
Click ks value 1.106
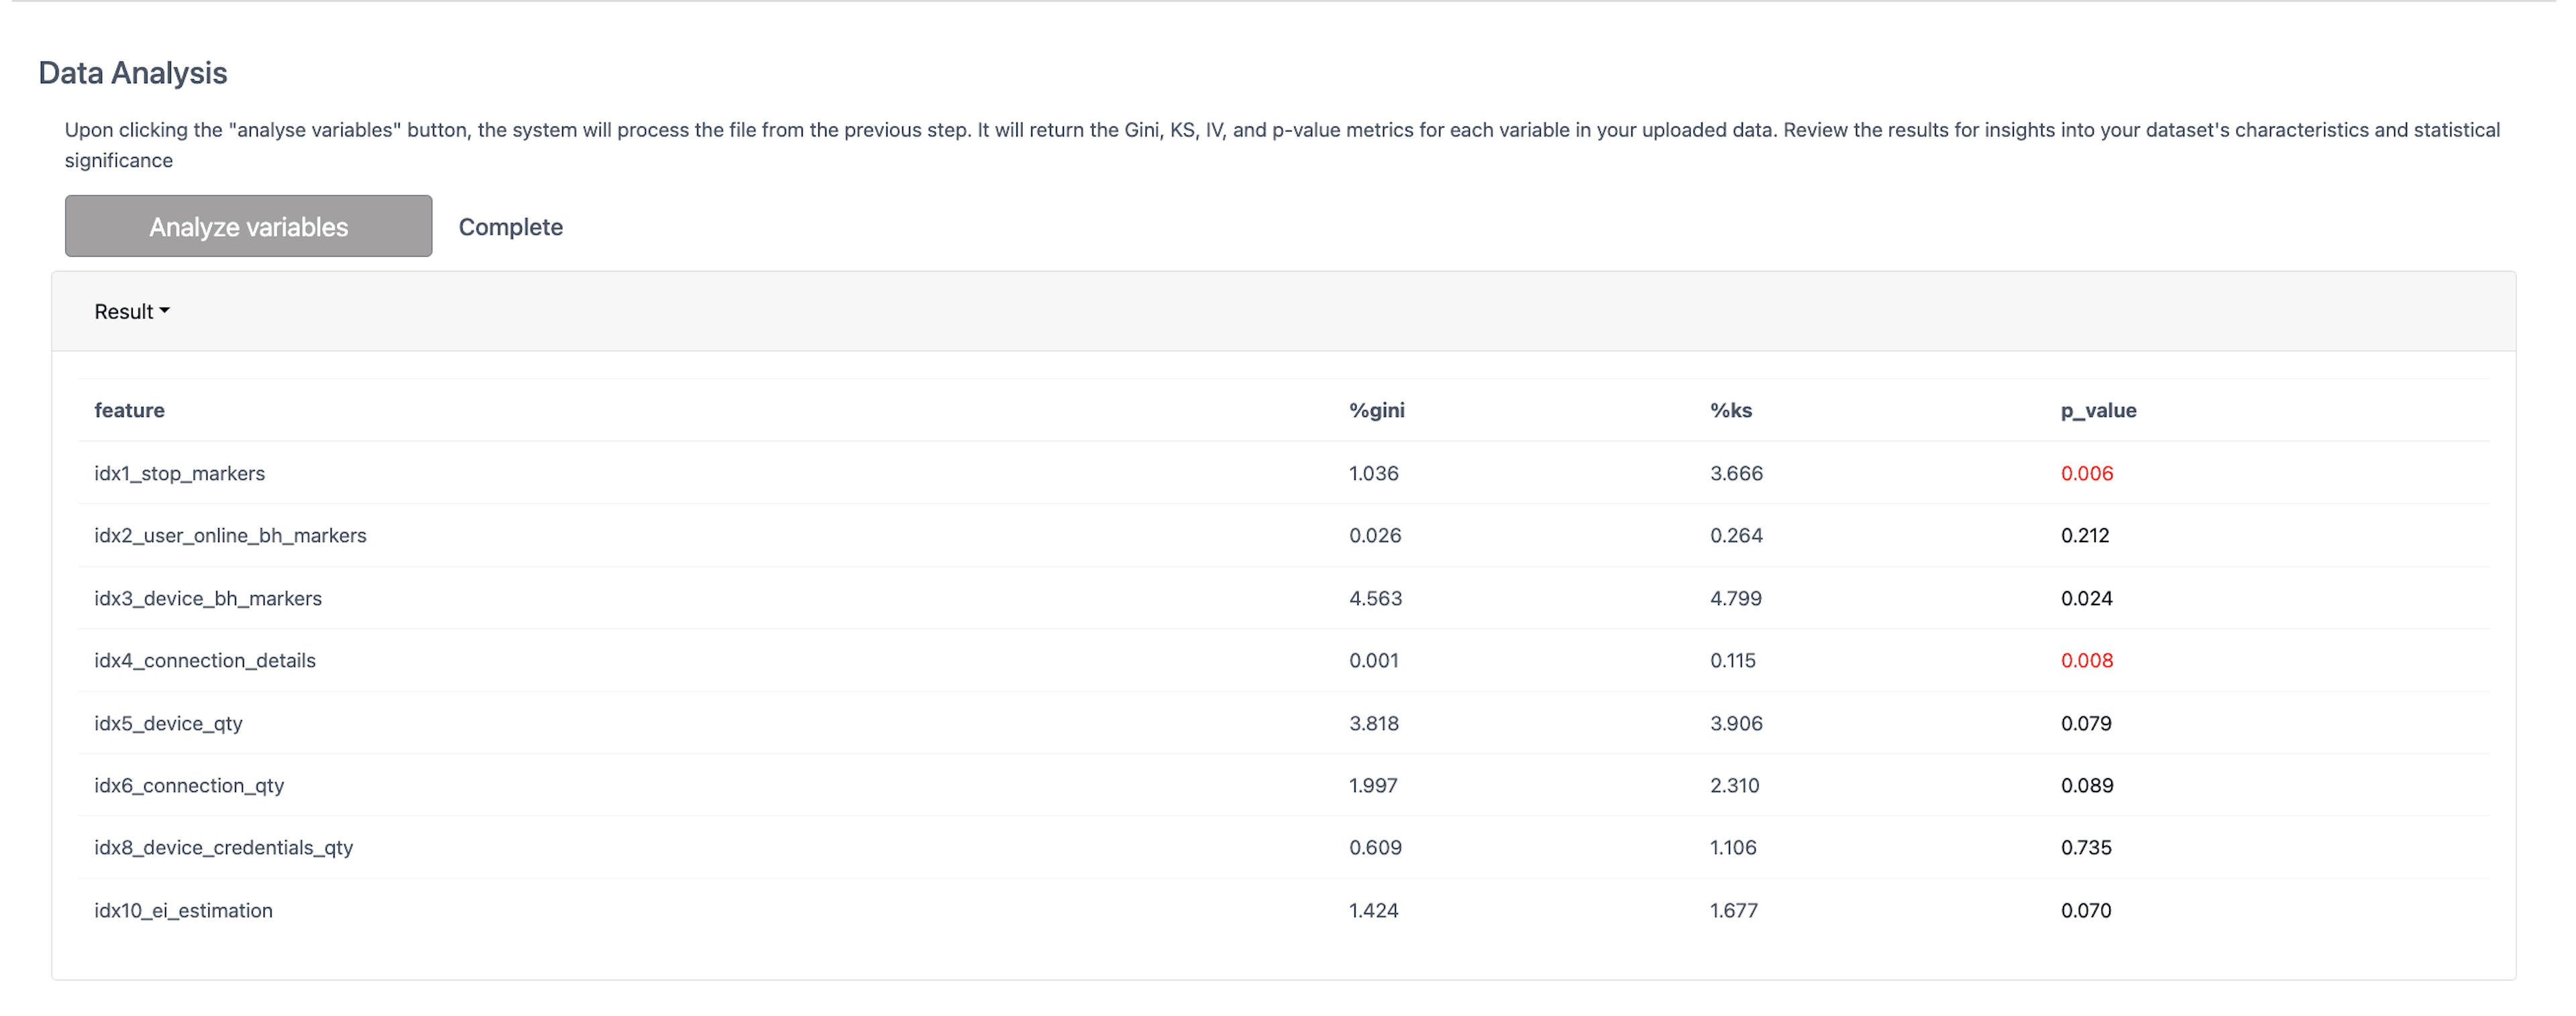pyautogui.click(x=1732, y=847)
